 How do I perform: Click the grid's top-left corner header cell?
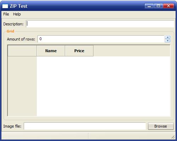tap(22, 51)
